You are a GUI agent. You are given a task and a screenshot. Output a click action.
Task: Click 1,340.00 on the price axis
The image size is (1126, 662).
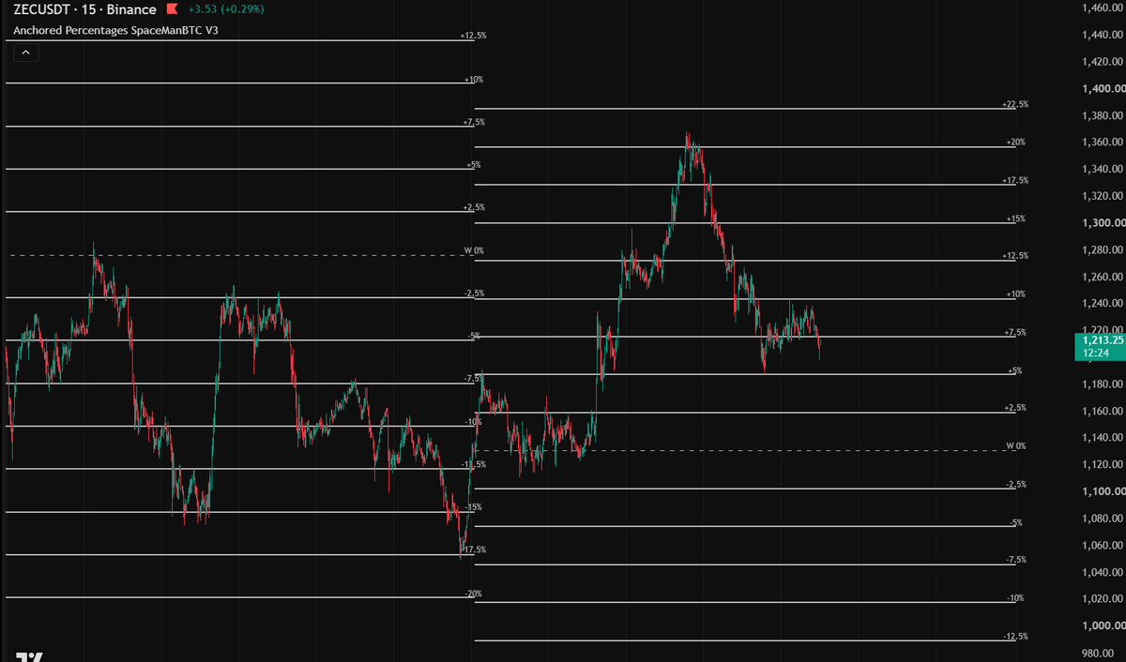[x=1103, y=170]
